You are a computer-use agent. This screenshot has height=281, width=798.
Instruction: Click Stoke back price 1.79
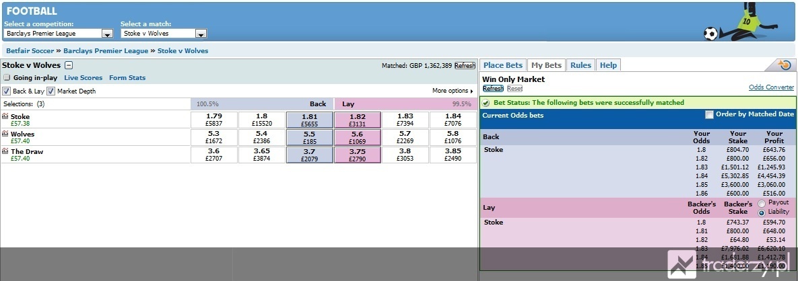(x=213, y=120)
